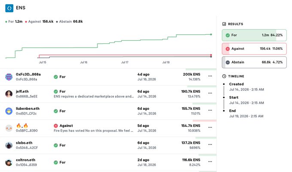
Task: Click the Jul 18 chart axis label
Action: [166, 62]
